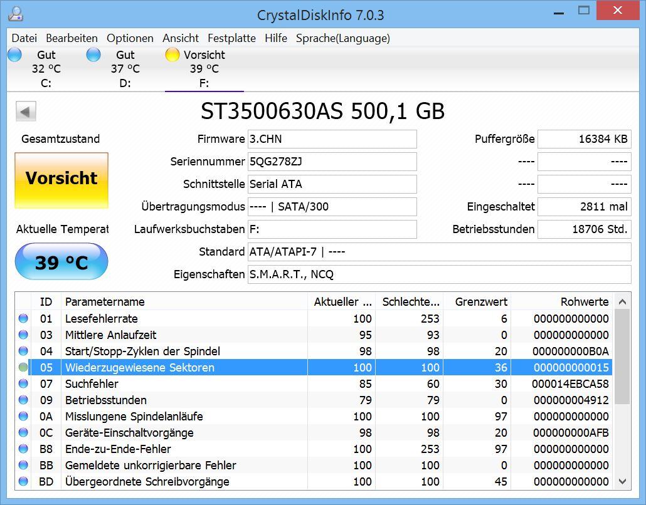This screenshot has height=505, width=646.
Task: Select the Gemeldete unkorrigierbare Fehler name
Action: 151,466
